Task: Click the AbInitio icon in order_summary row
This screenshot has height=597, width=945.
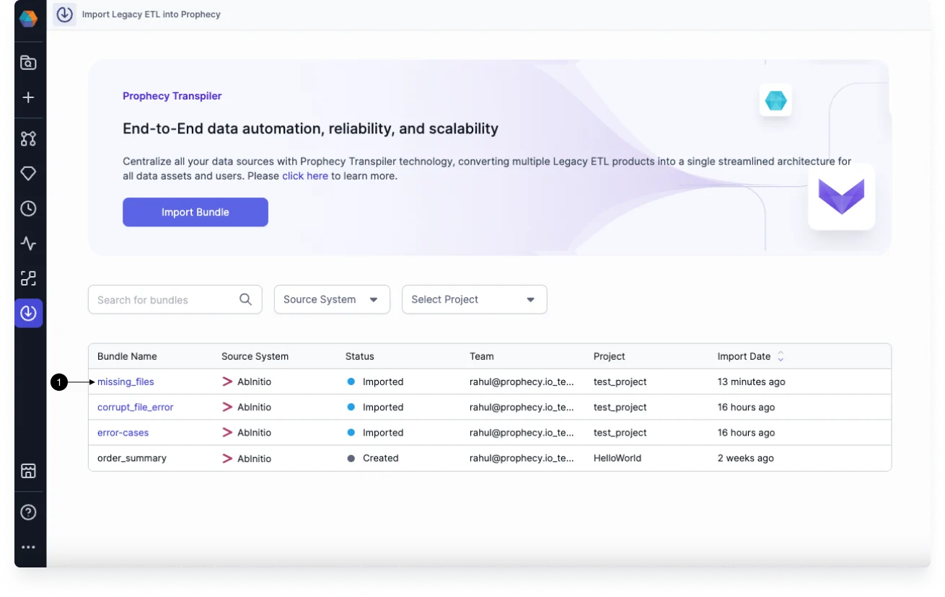Action: pos(227,458)
